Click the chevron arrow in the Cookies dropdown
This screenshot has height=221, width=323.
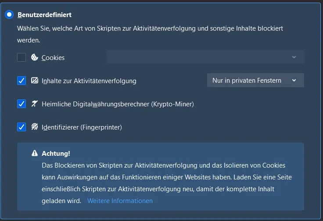point(294,57)
